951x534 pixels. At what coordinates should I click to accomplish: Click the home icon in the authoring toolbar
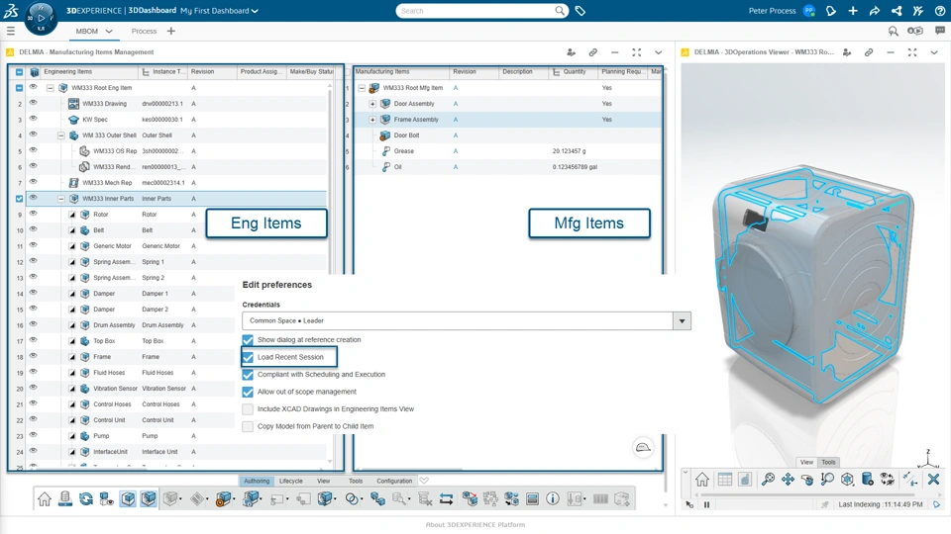[45, 498]
